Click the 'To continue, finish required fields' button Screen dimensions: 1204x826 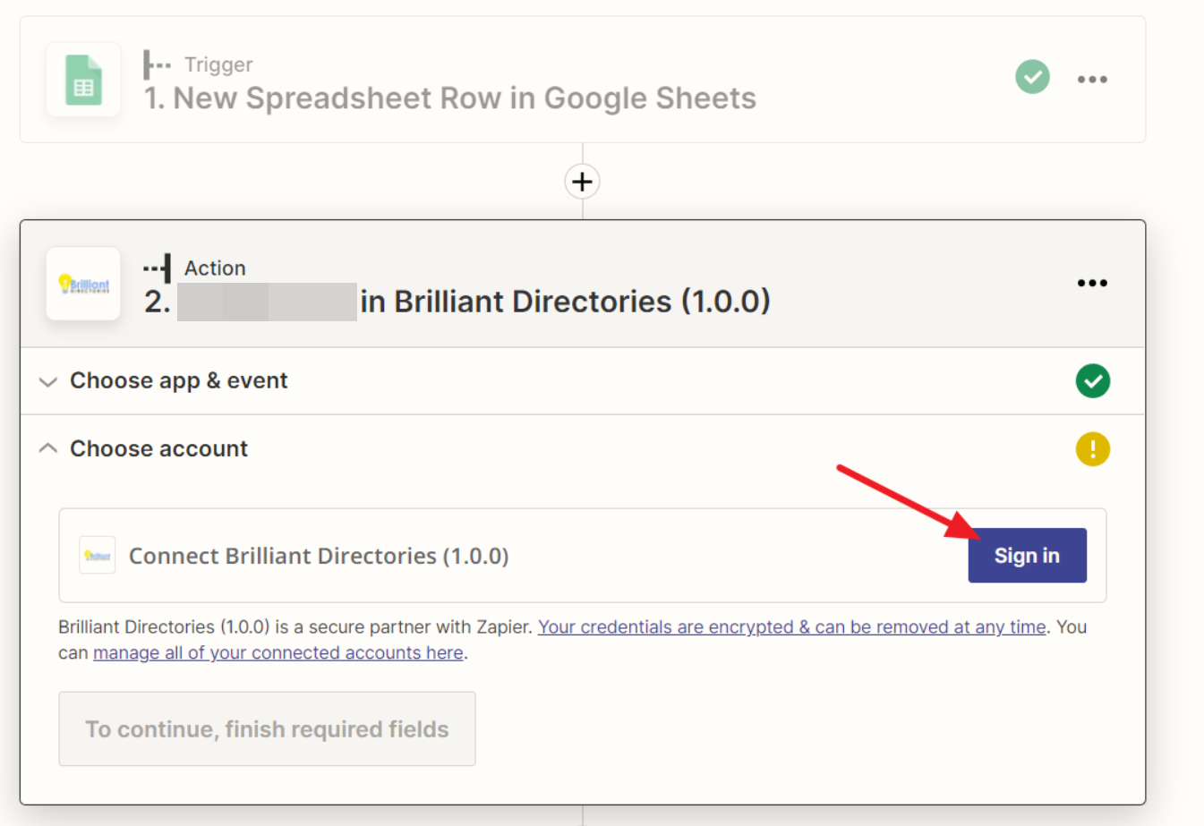tap(267, 728)
